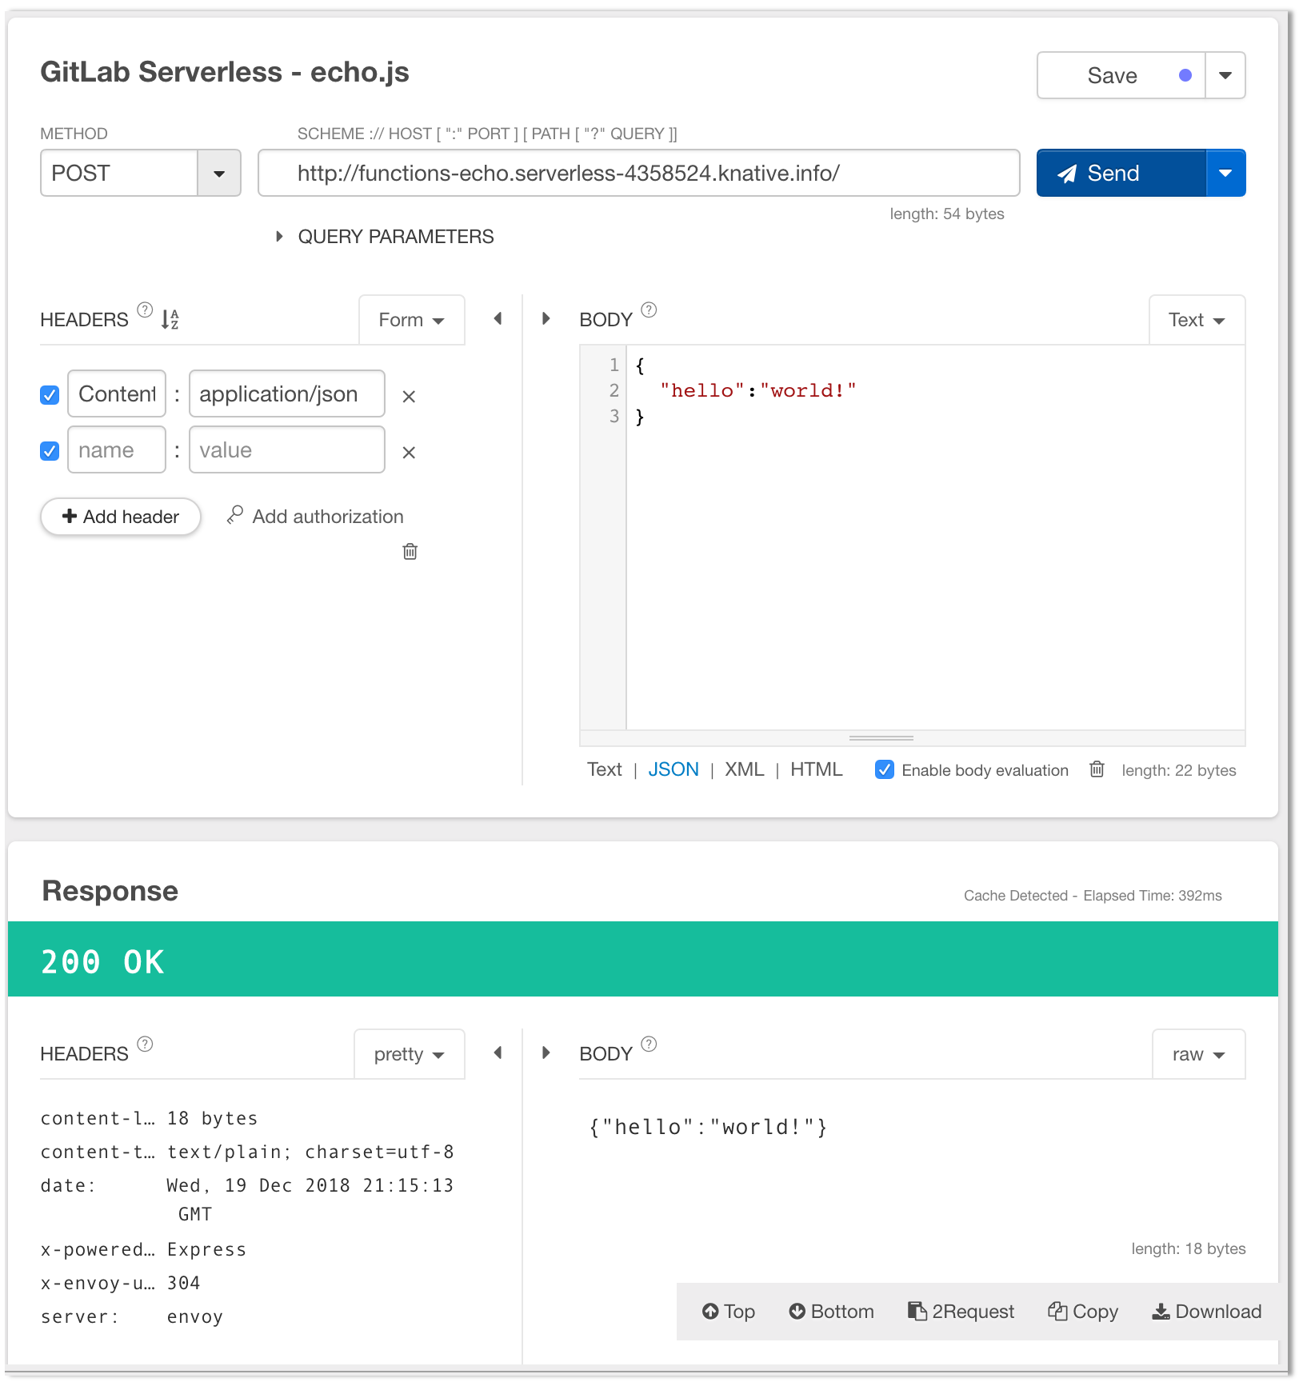
Task: Add a new header row
Action: point(120,517)
